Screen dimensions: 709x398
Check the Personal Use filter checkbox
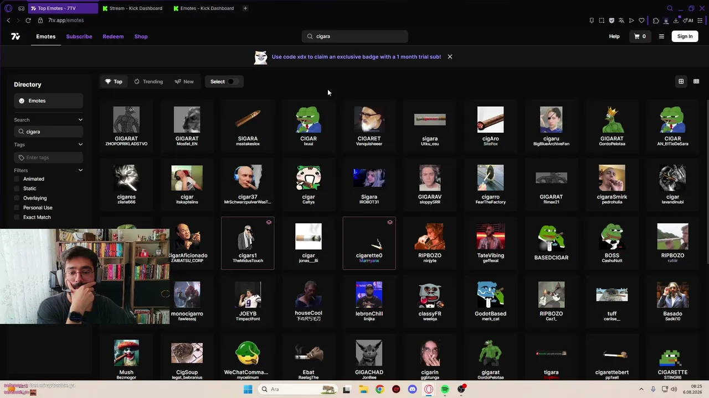point(17,208)
